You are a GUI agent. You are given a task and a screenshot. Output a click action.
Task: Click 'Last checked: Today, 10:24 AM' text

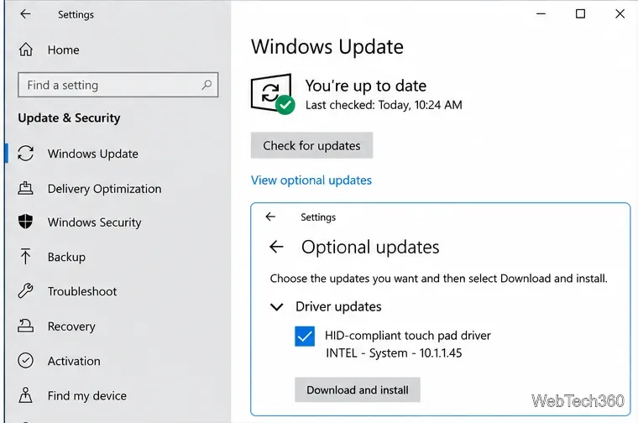[384, 105]
